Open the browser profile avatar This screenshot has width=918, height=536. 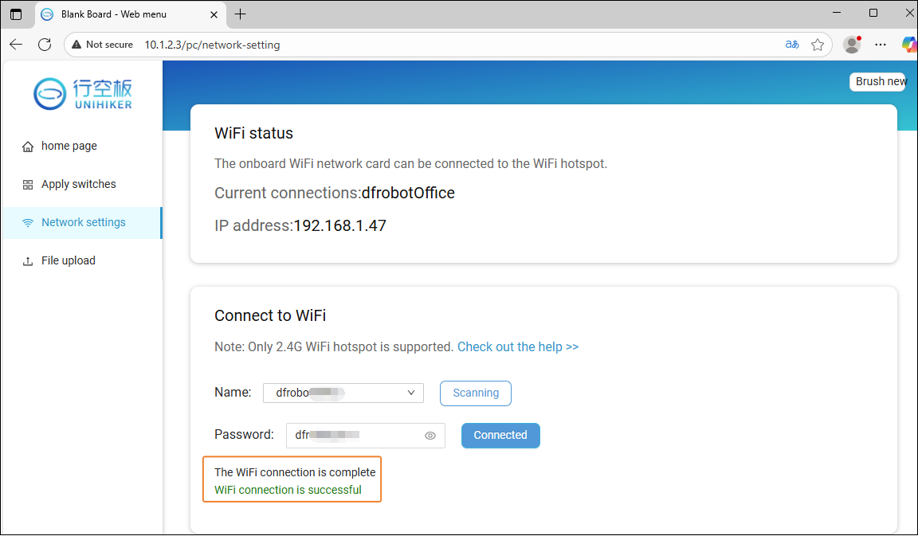(852, 45)
